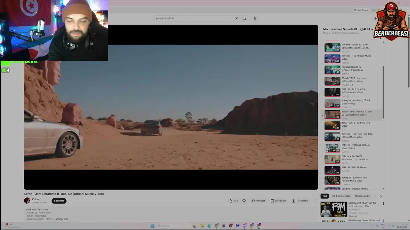Save video with the Enregistrer button

click(278, 201)
